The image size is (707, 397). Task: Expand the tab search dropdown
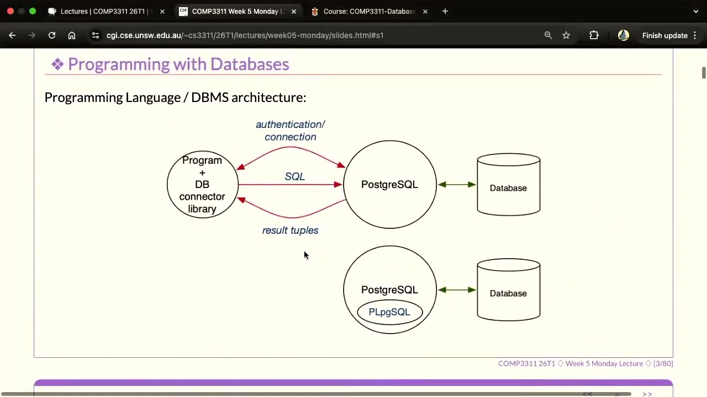click(695, 11)
